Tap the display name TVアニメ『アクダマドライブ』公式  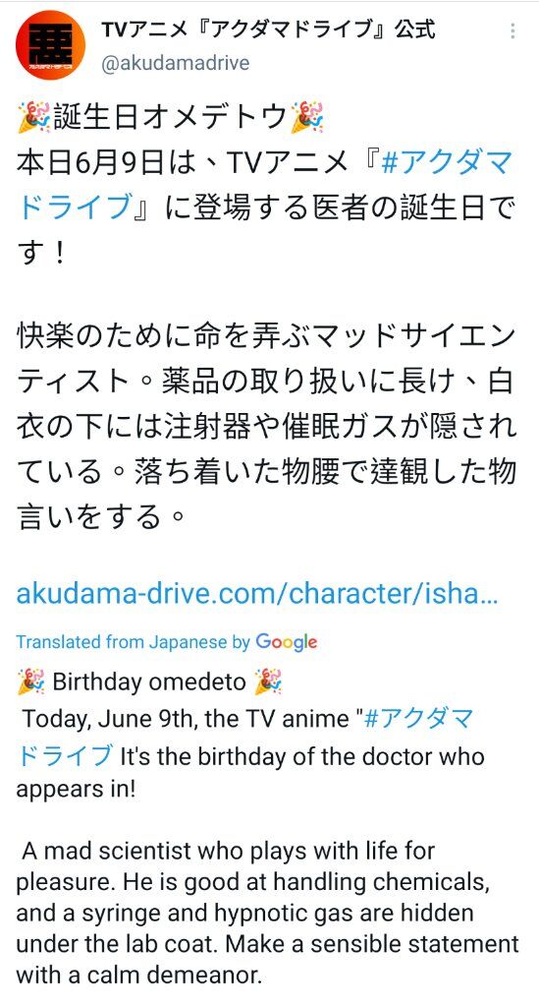(268, 29)
